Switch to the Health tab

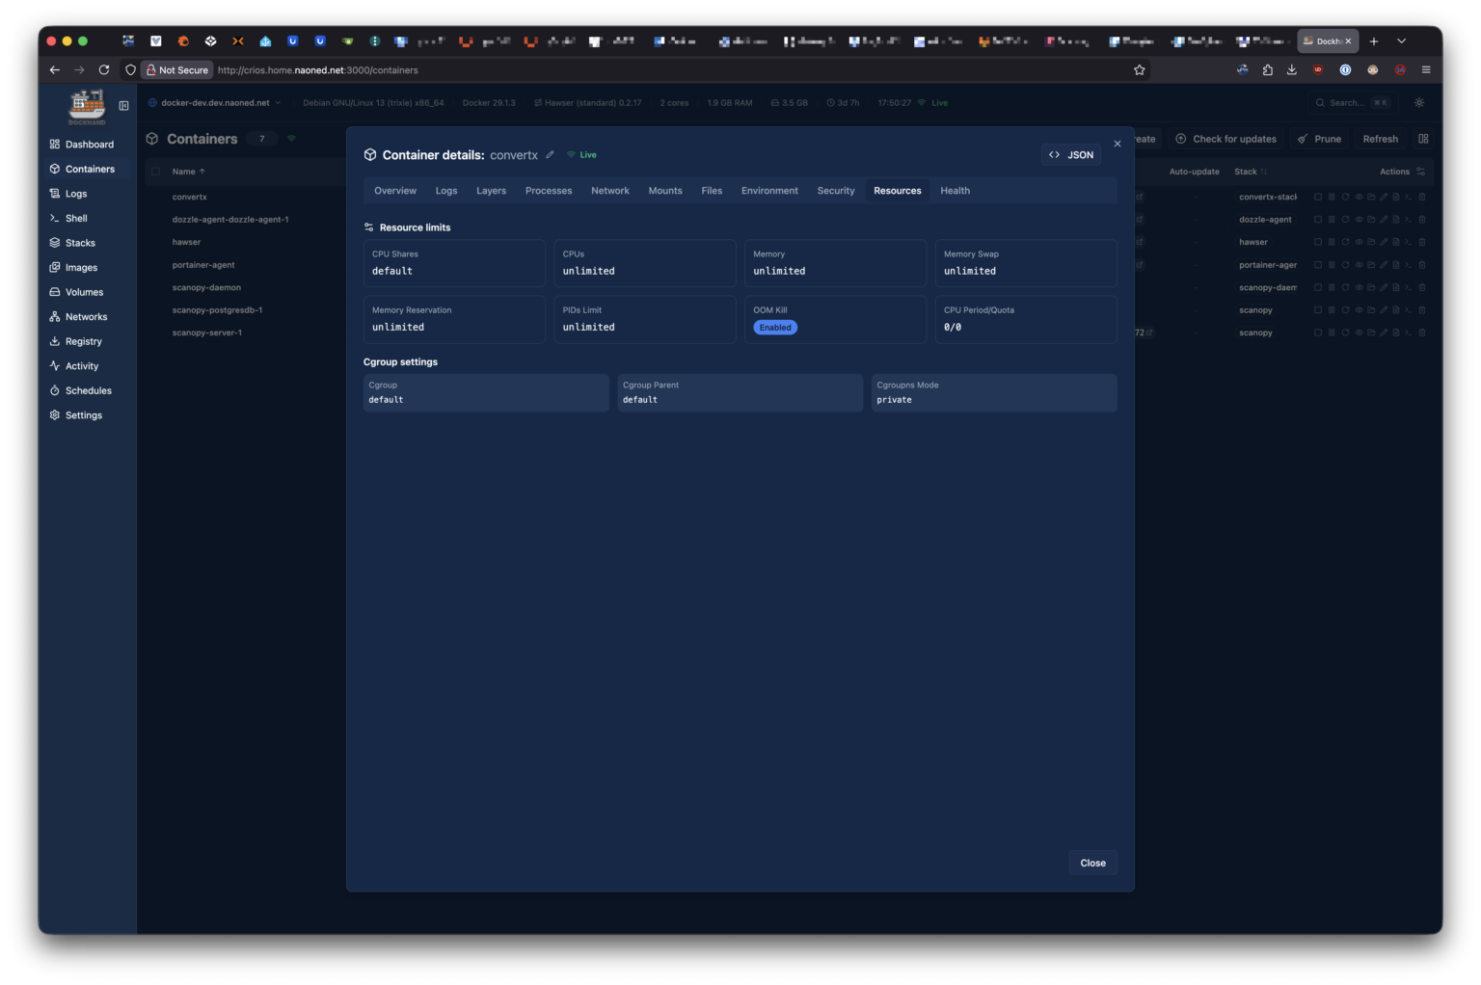click(x=955, y=191)
